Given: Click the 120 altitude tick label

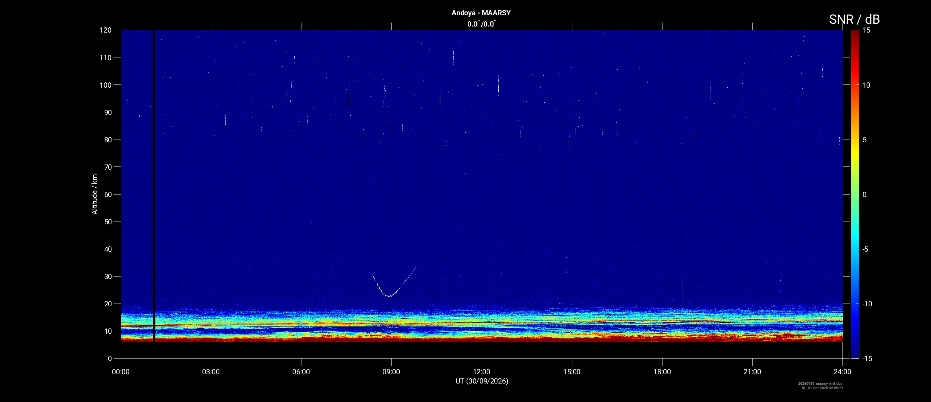Looking at the screenshot, I should (105, 30).
